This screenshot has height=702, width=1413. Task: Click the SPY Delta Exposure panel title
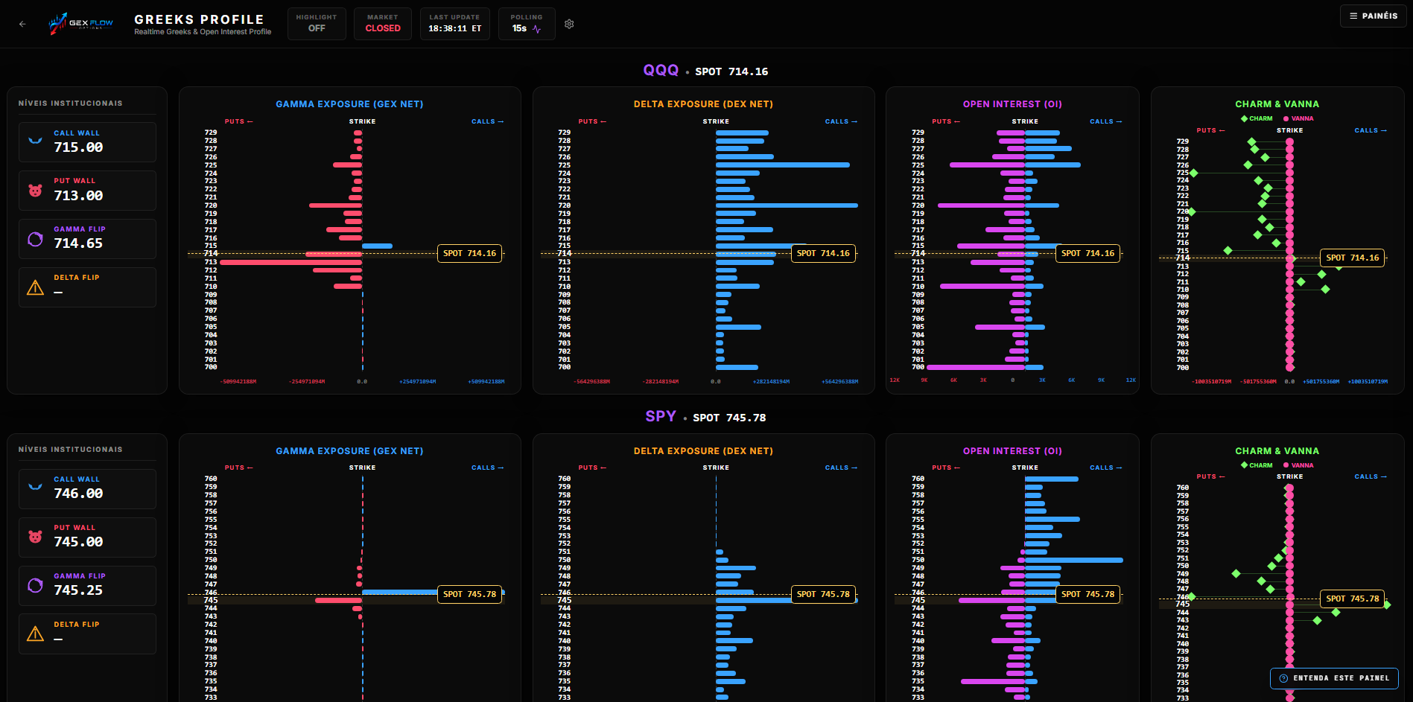(703, 451)
